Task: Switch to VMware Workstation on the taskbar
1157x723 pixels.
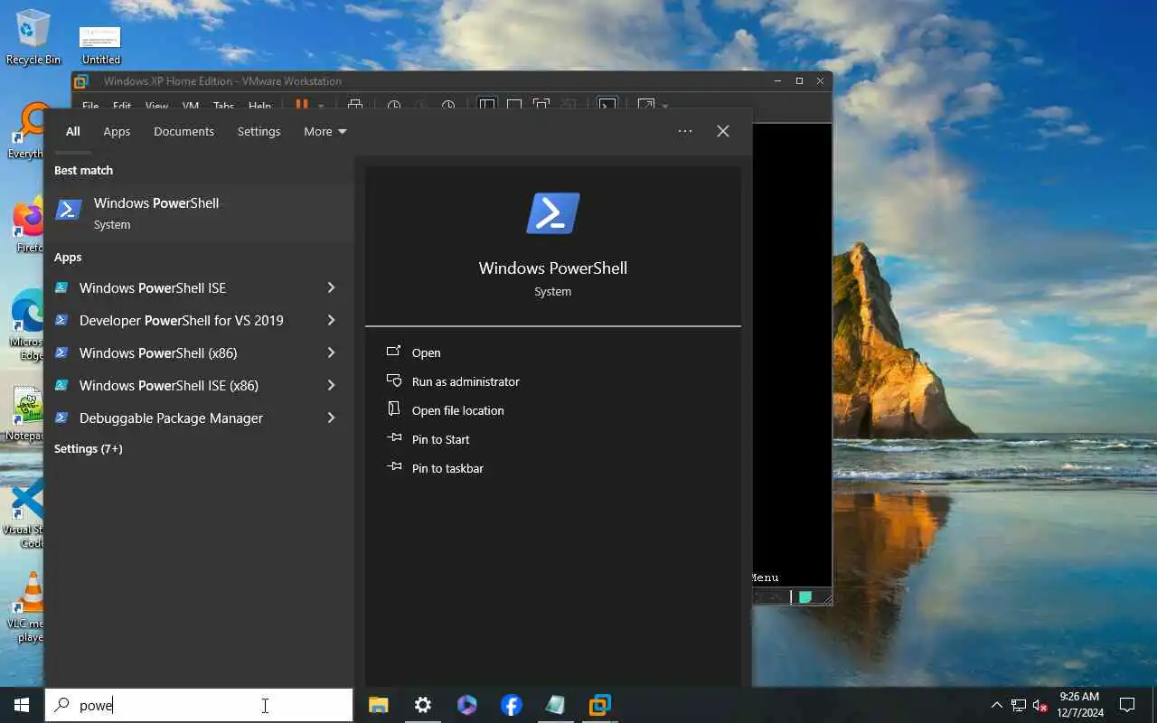Action: [x=599, y=705]
